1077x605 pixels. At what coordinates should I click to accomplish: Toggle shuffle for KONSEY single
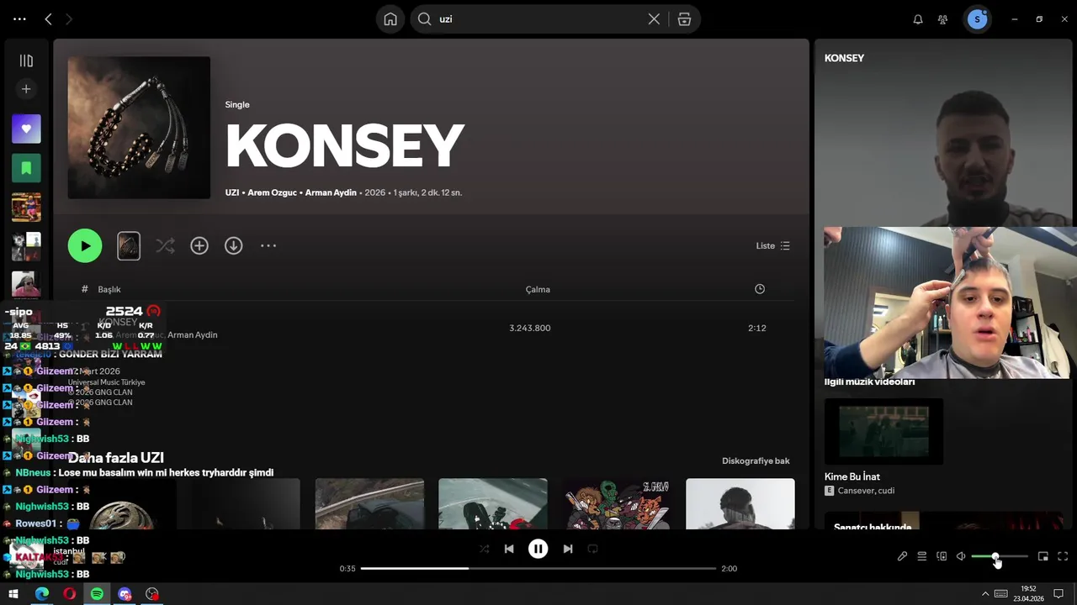(x=165, y=245)
